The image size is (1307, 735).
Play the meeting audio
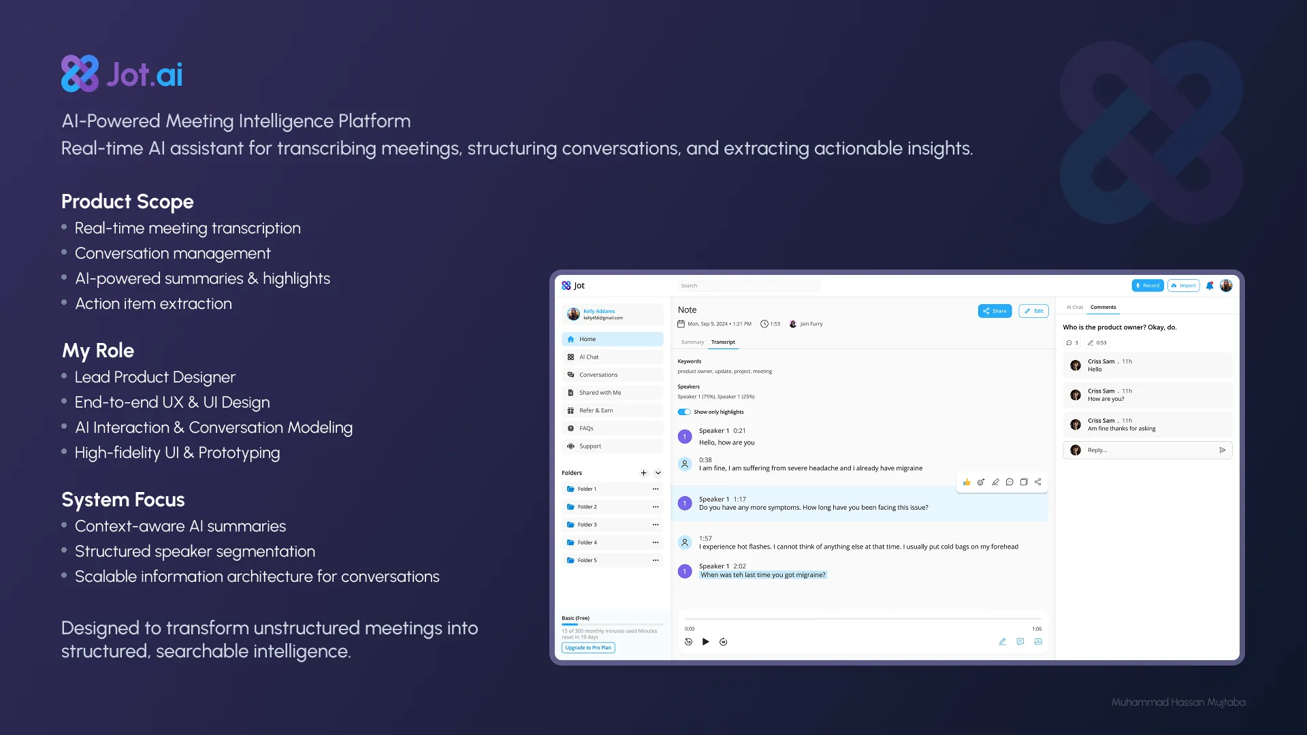[x=706, y=642]
